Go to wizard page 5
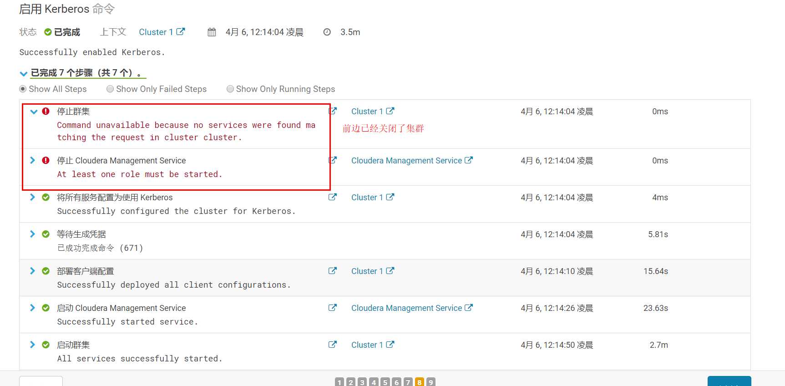This screenshot has width=785, height=386. [385, 382]
